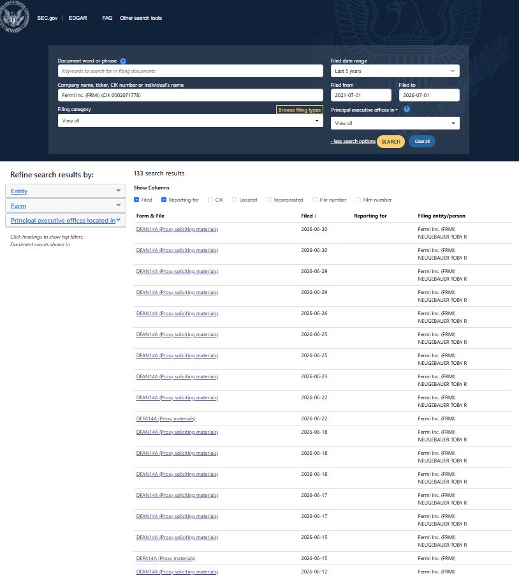Expand the Form refine filter
519x576 pixels.
(66, 205)
